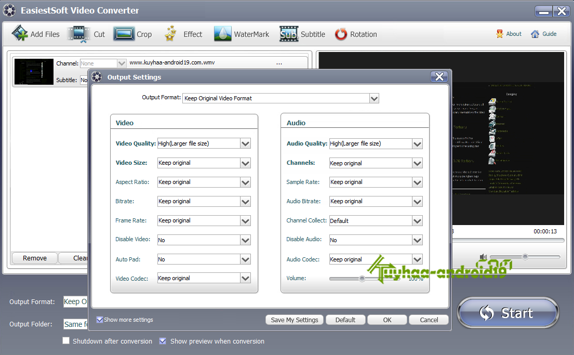Minimize the EasiestSoft Video Converter window
The width and height of the screenshot is (574, 355).
(544, 11)
